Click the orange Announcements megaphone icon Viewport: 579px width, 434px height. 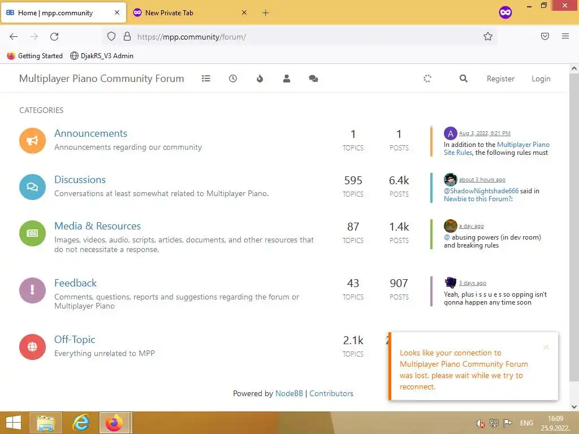(x=32, y=141)
